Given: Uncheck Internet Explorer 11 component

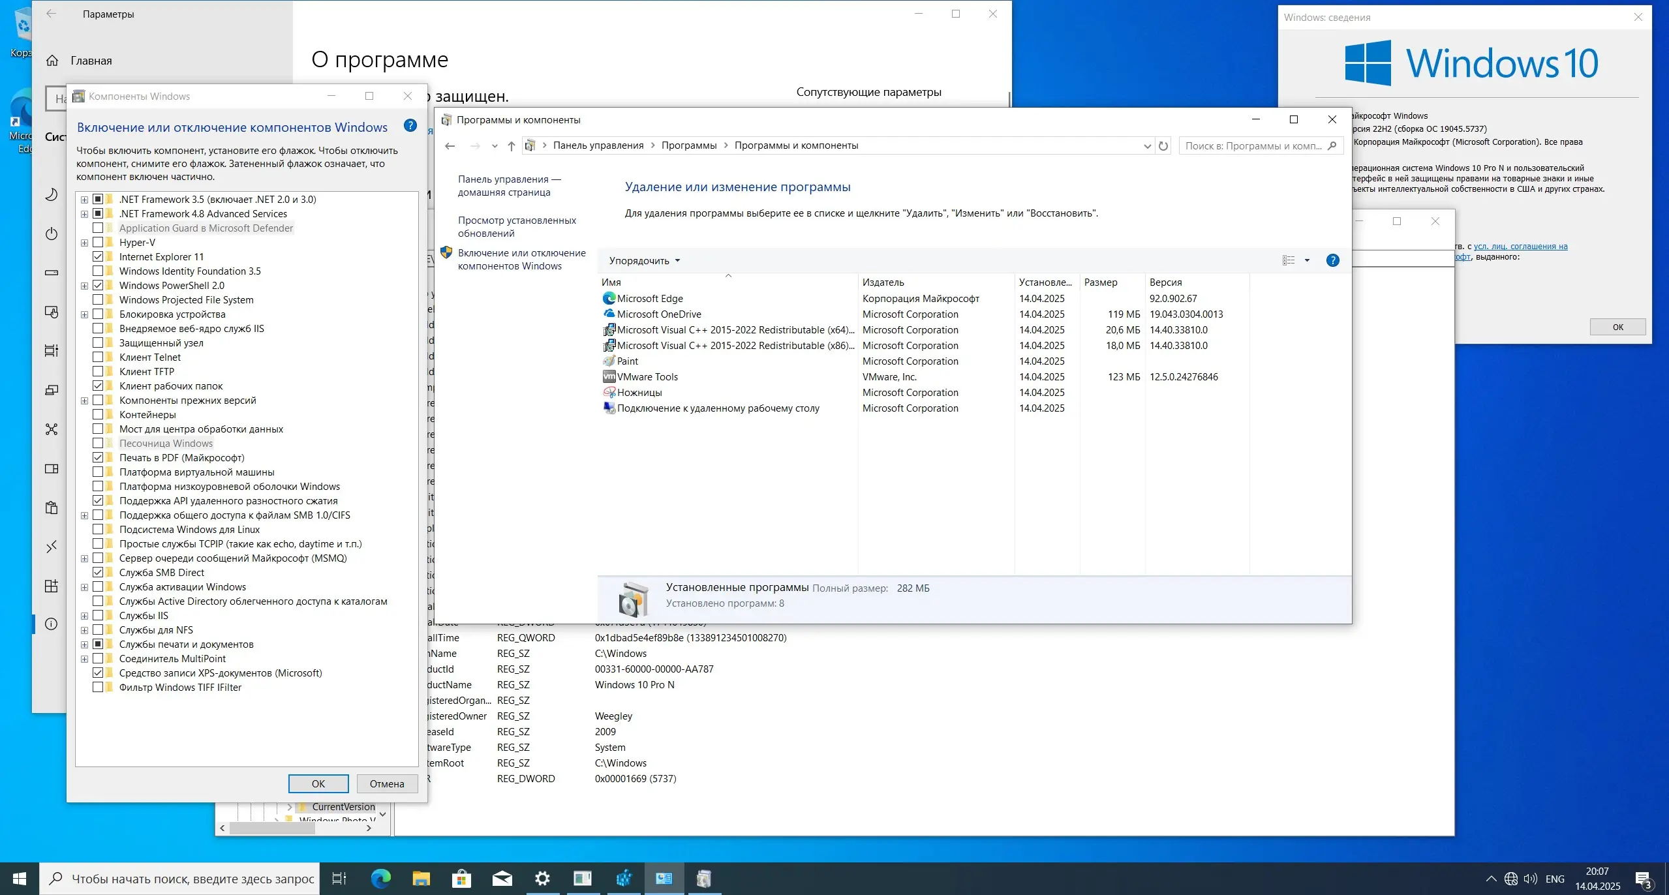Looking at the screenshot, I should tap(98, 257).
